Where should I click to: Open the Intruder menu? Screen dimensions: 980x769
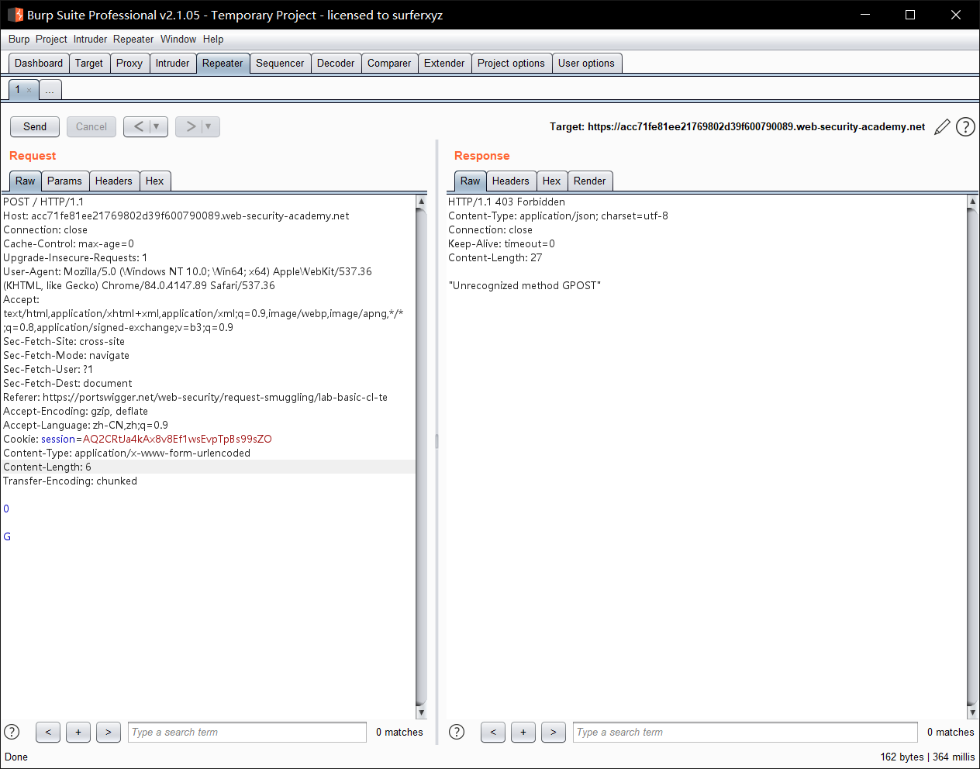click(x=90, y=39)
